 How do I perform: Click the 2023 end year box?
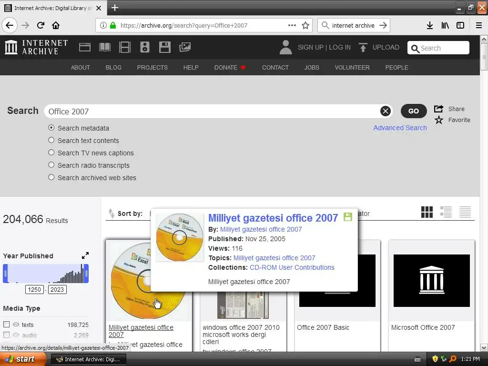[x=57, y=289]
